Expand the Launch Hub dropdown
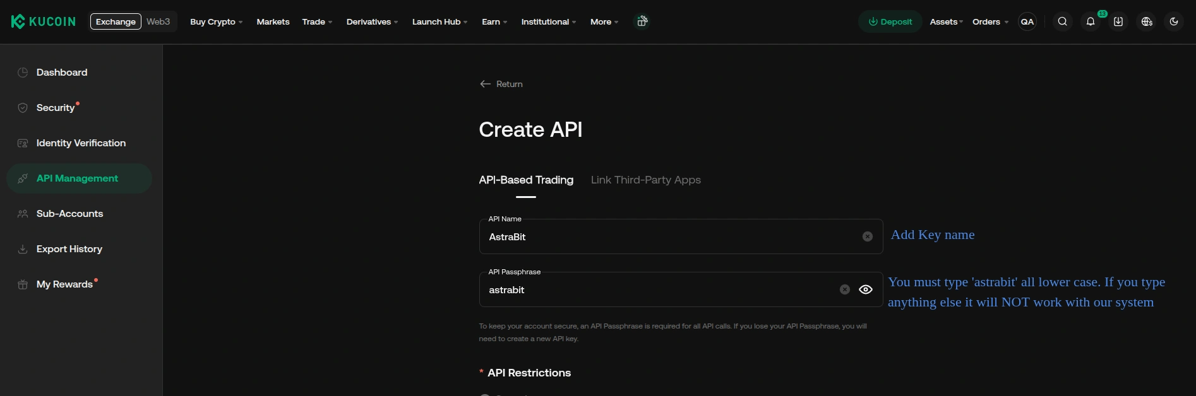The height and width of the screenshot is (396, 1196). (440, 21)
